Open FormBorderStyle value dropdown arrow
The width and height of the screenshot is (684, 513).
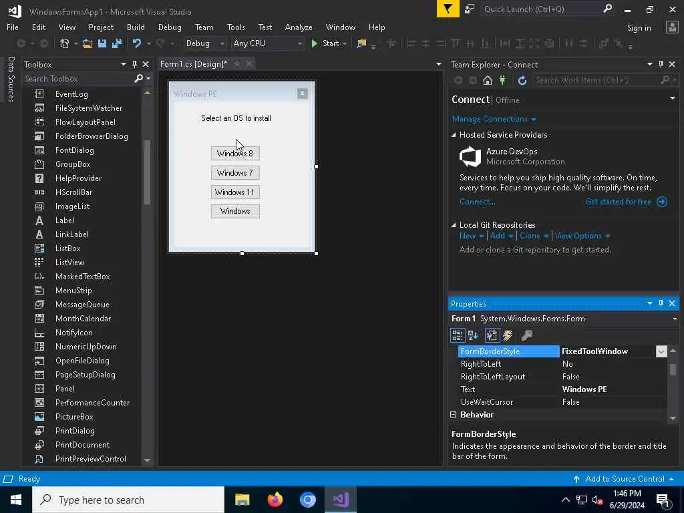[x=661, y=351]
